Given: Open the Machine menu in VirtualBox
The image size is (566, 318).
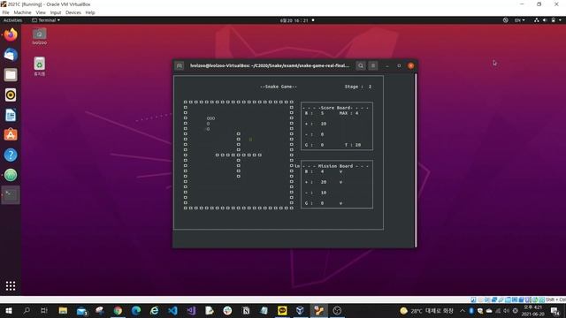Looking at the screenshot, I should tap(22, 12).
